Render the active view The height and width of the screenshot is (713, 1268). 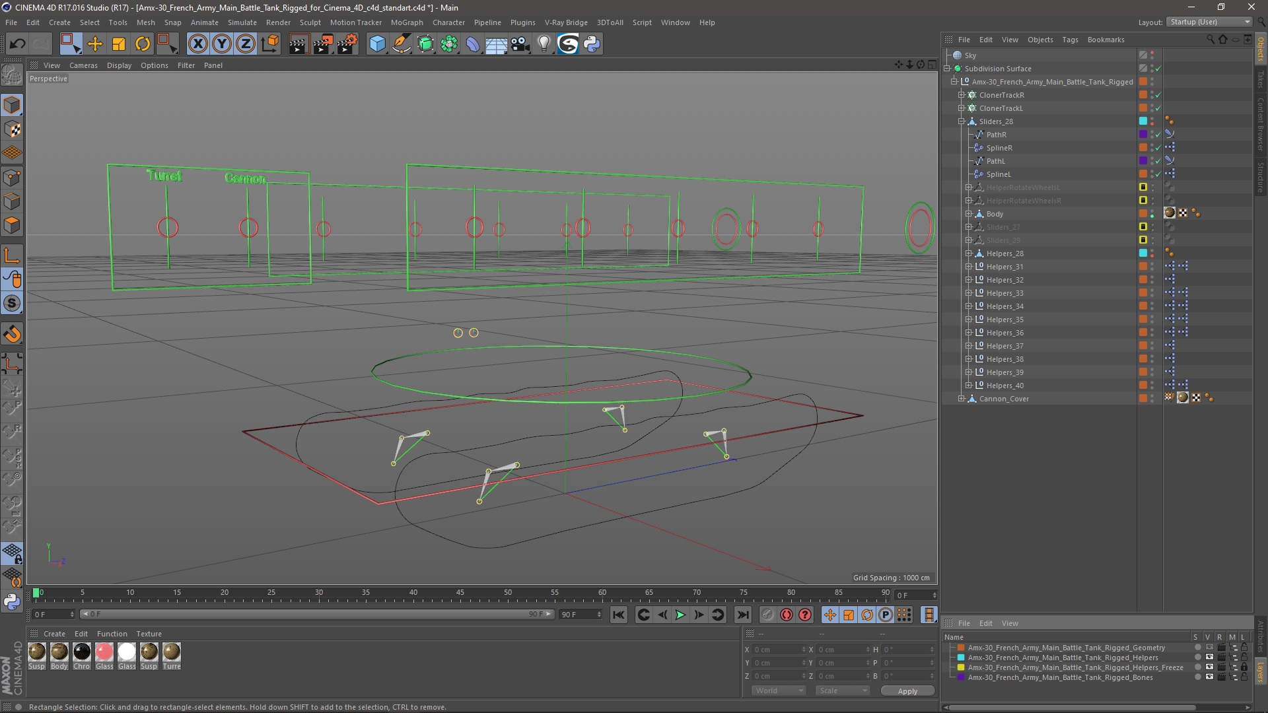pyautogui.click(x=299, y=44)
